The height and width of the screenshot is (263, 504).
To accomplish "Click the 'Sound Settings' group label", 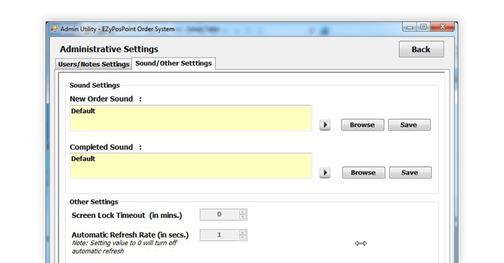I will point(94,85).
